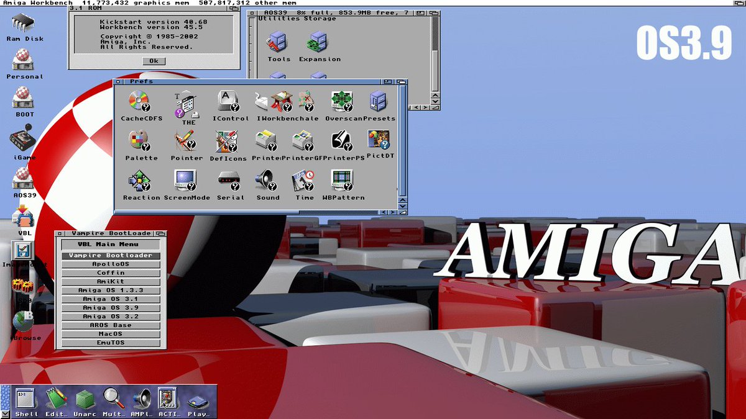The height and width of the screenshot is (419, 746).
Task: Choose EmuTOS in VBL menu
Action: (x=111, y=343)
